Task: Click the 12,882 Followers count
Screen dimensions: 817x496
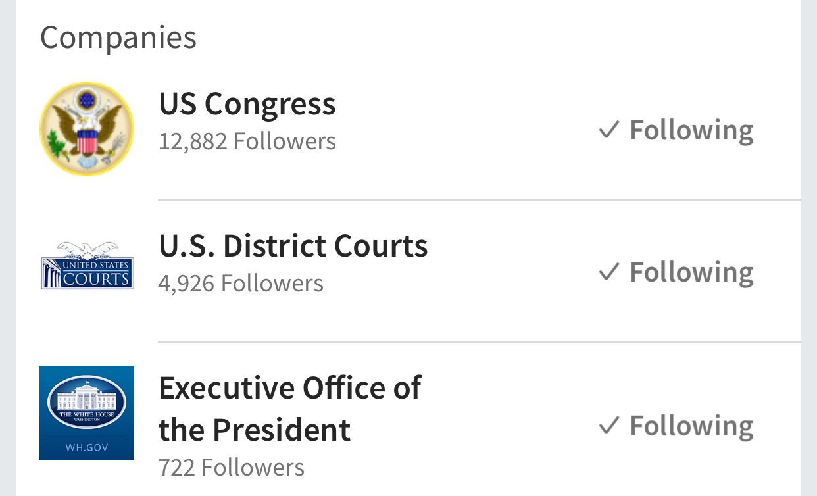Action: pos(247,141)
